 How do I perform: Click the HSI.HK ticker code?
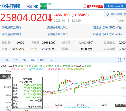coord(32,7)
